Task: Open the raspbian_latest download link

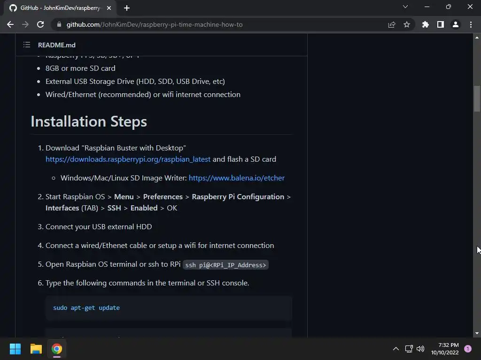Action: coord(128,159)
